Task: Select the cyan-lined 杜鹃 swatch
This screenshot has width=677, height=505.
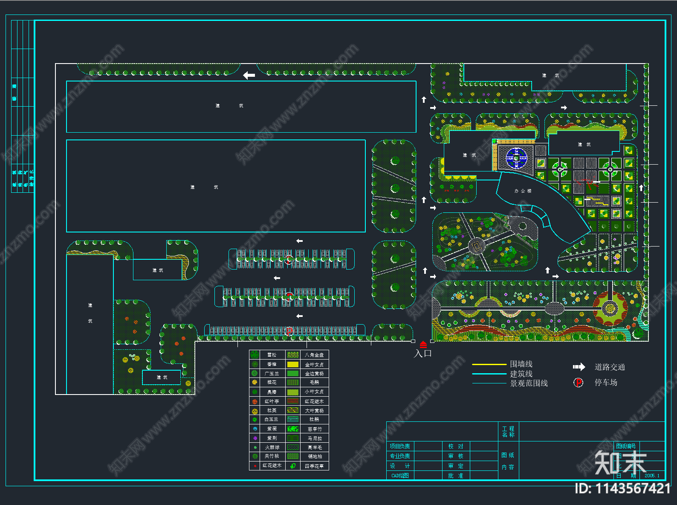Action: pos(293,420)
